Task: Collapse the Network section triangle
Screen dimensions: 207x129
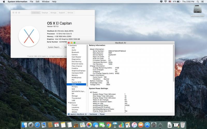Action: pyautogui.click(x=69, y=103)
